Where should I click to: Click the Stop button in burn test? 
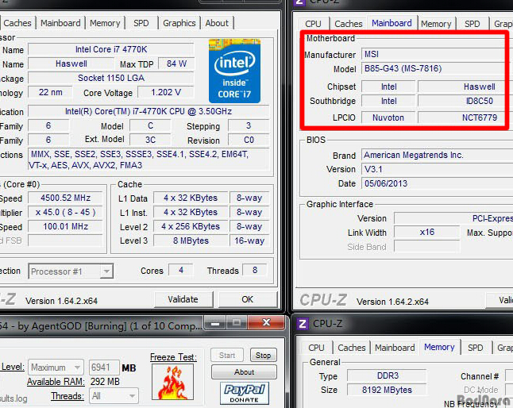tap(263, 356)
